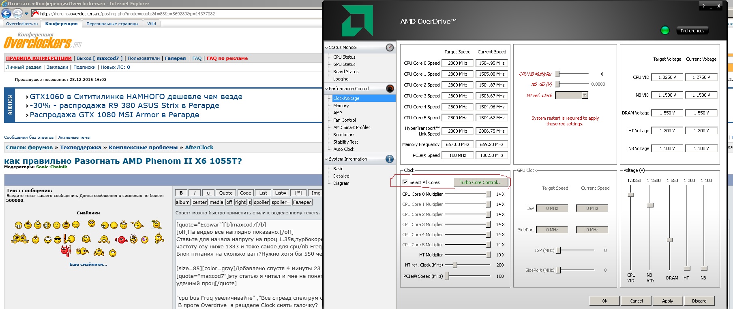Click the album BBCode button
The height and width of the screenshot is (309, 733).
[x=183, y=202]
